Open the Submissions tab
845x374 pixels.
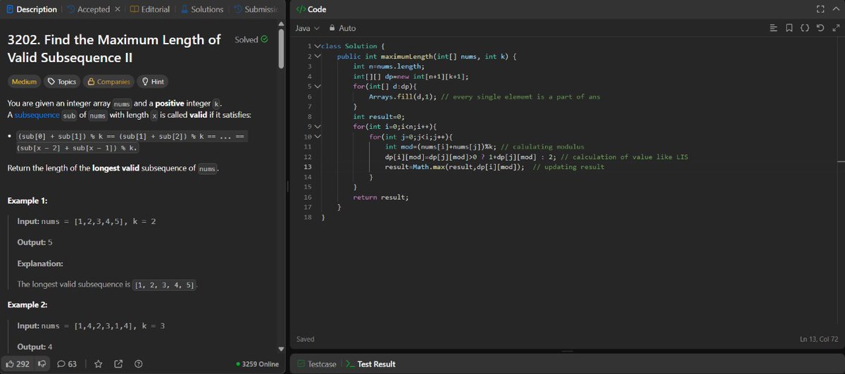[x=256, y=9]
